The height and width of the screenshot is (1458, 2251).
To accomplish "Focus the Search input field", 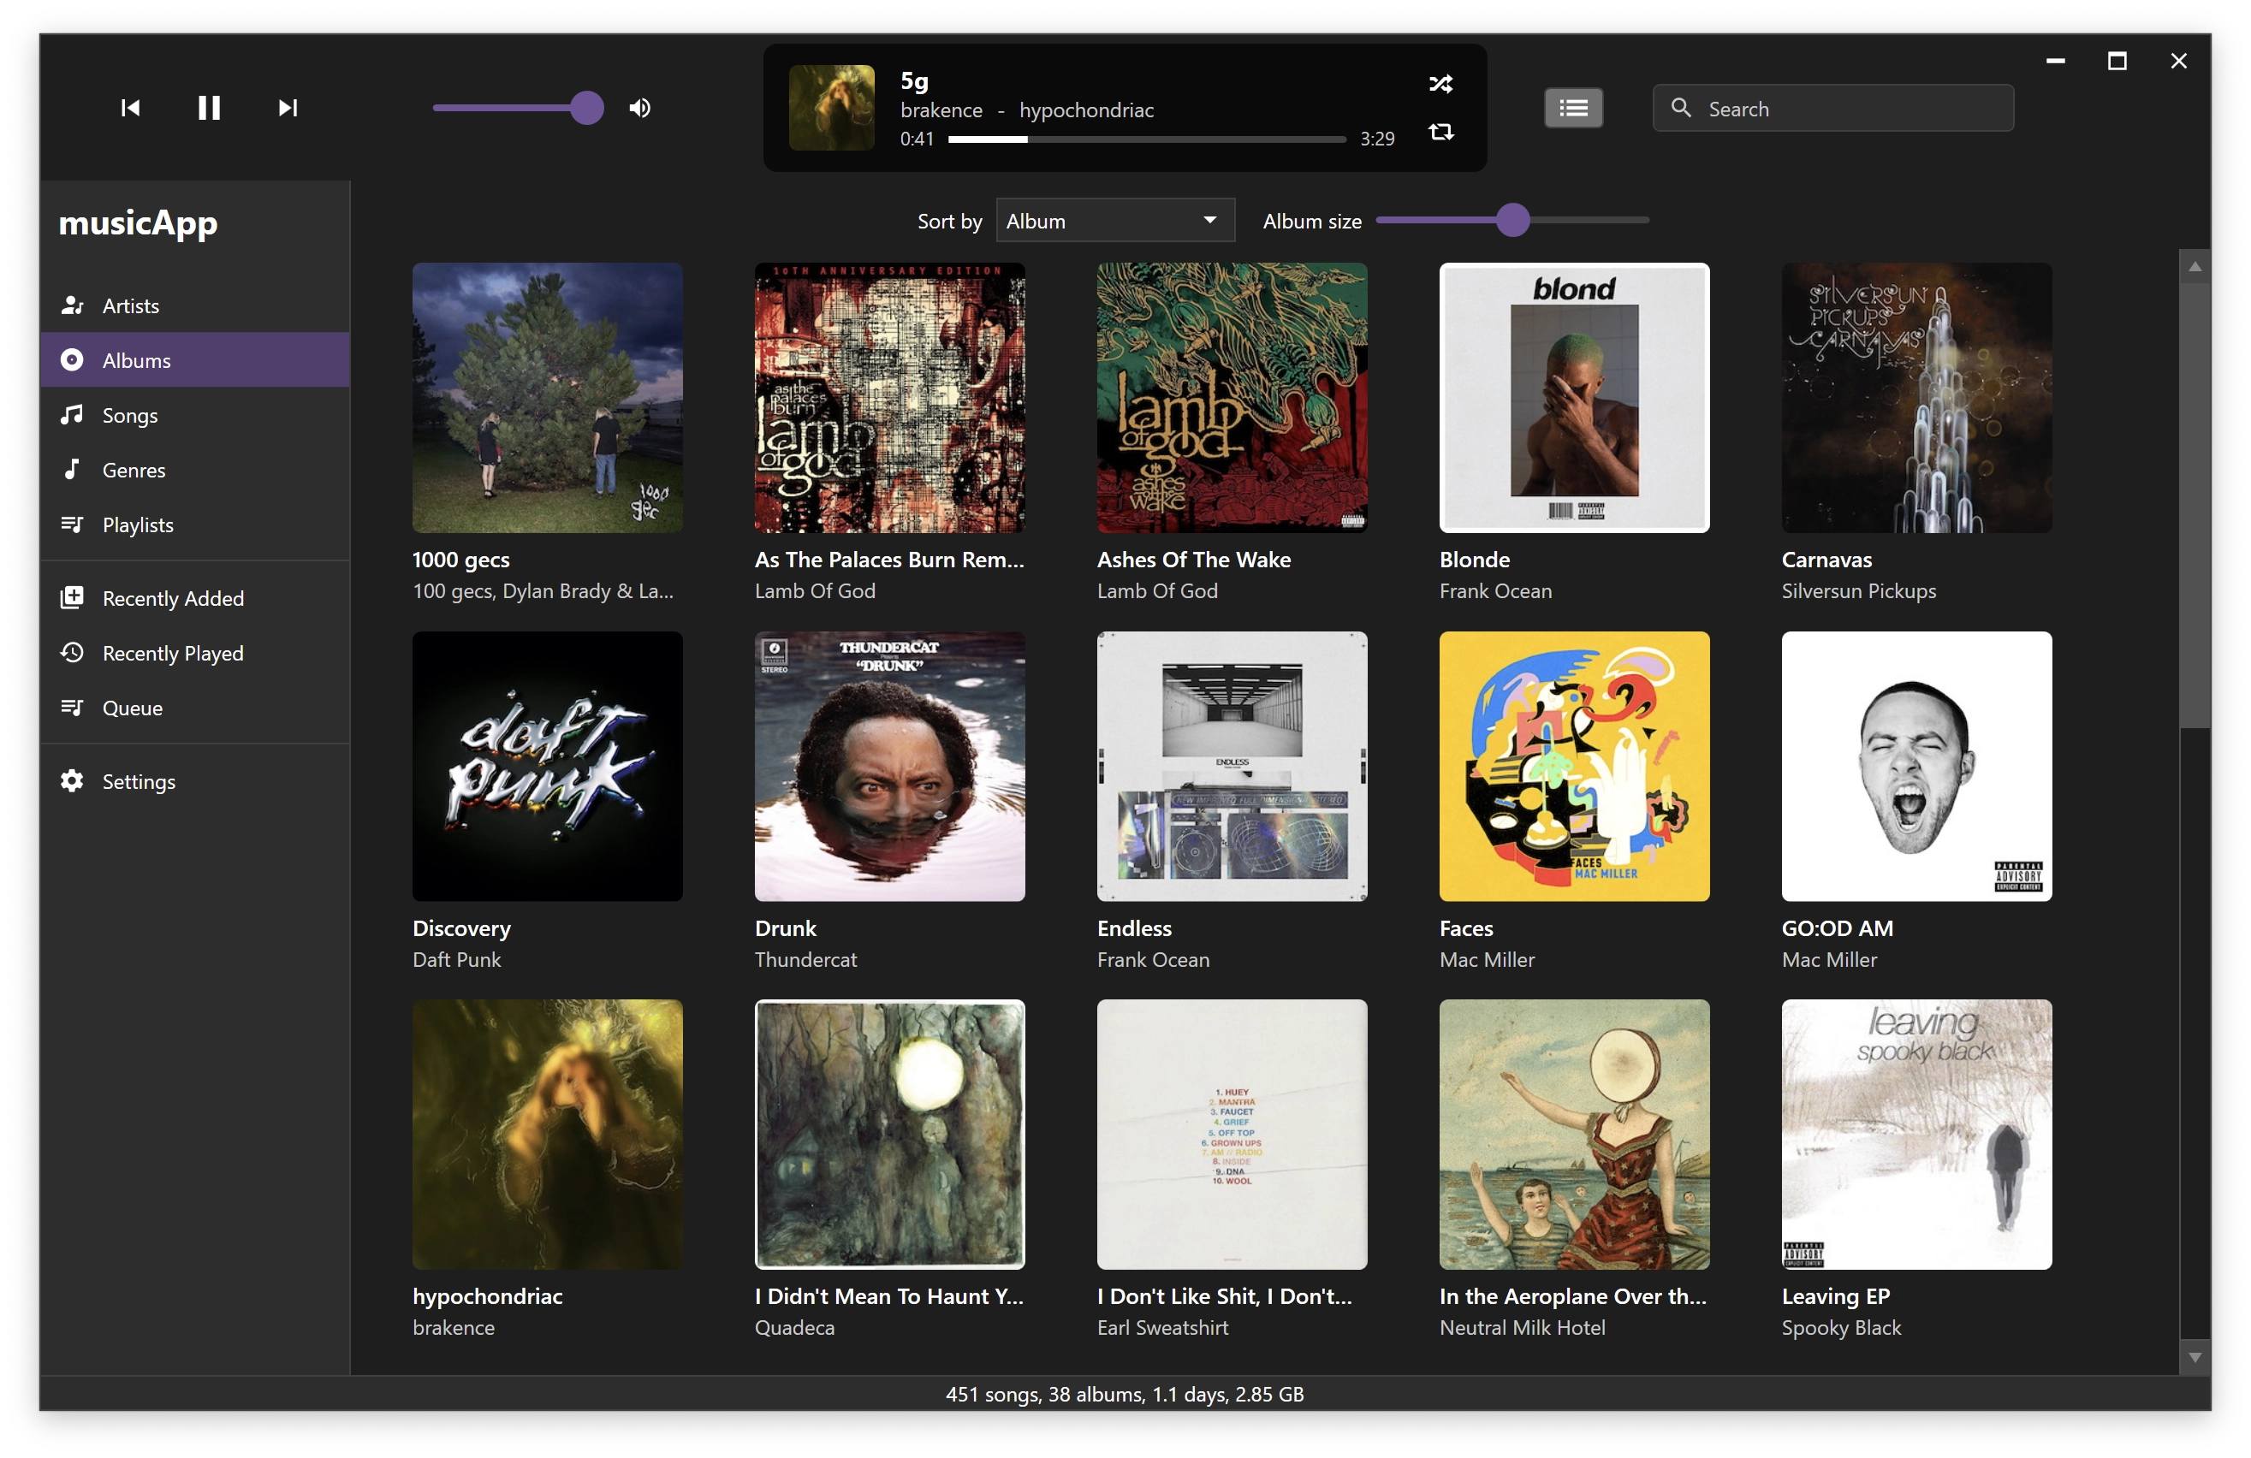I will coord(1833,109).
